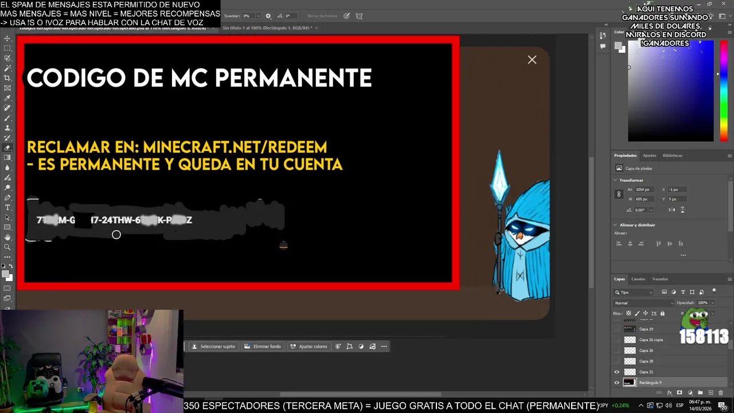Show the Capa 26 layer

617,350
